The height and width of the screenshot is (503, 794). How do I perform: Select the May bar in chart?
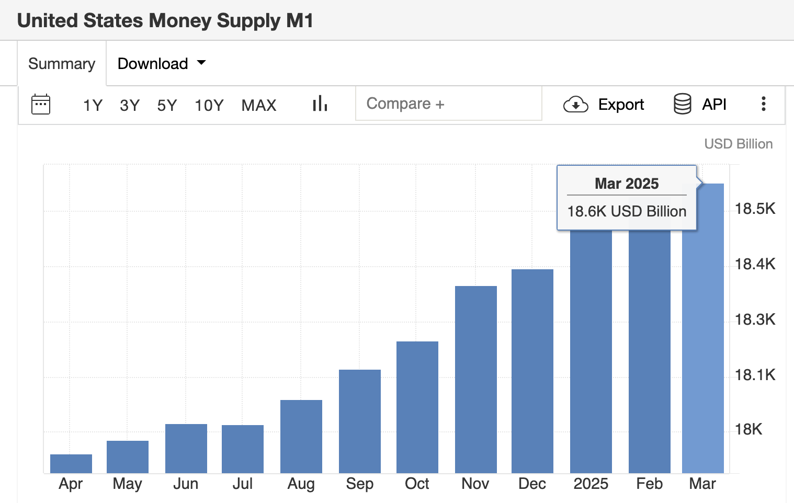click(x=128, y=457)
